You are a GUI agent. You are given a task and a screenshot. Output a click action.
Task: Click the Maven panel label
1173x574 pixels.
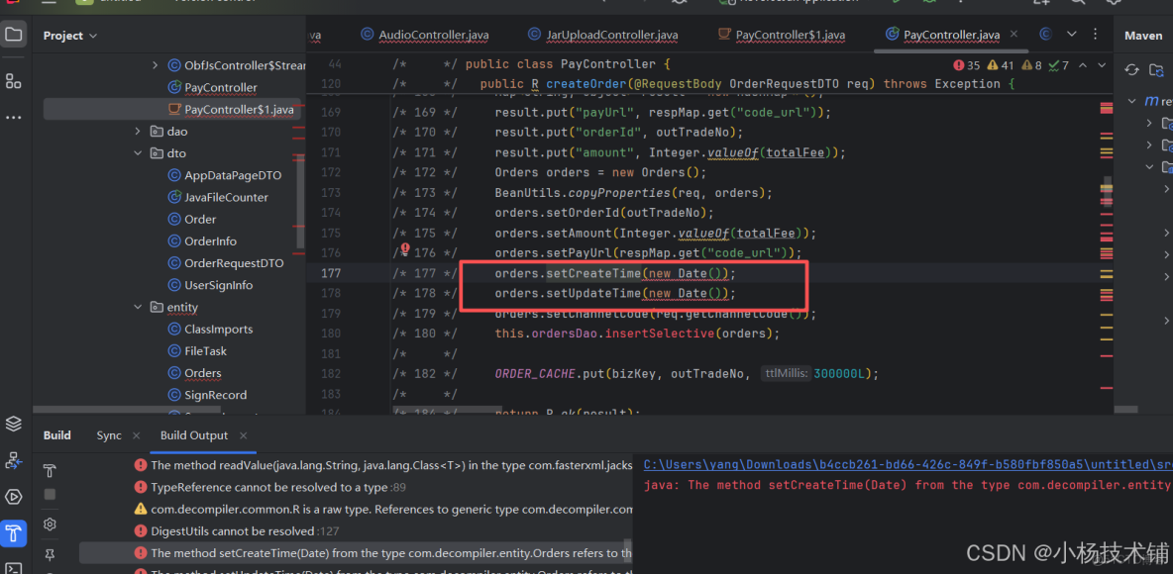(x=1142, y=35)
